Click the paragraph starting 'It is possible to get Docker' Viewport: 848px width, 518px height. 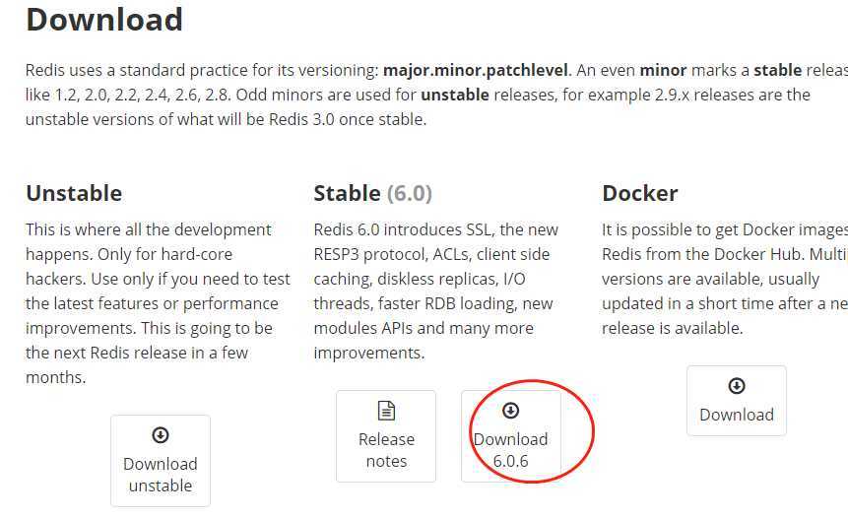click(725, 279)
